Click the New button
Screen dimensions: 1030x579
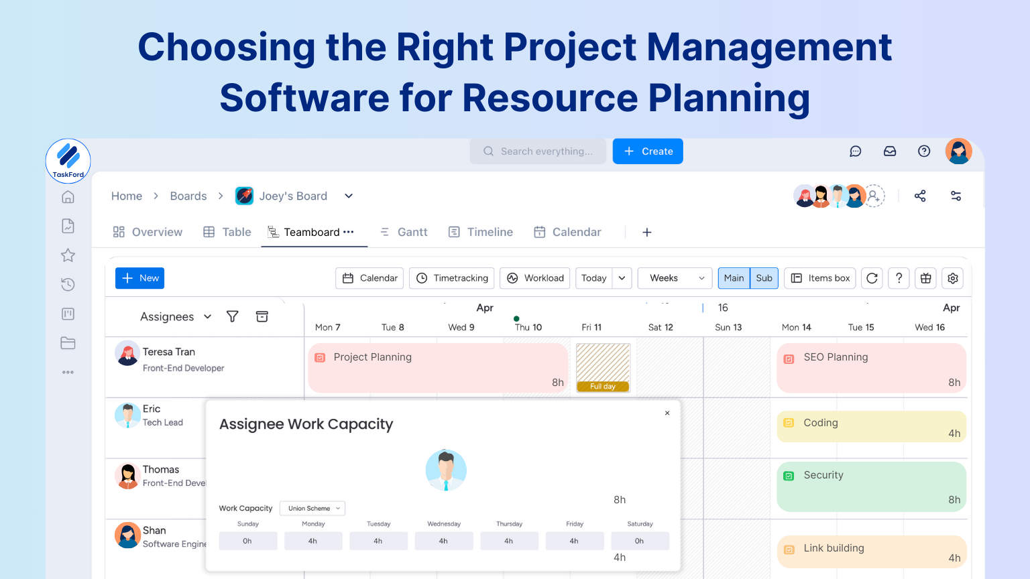coord(139,278)
